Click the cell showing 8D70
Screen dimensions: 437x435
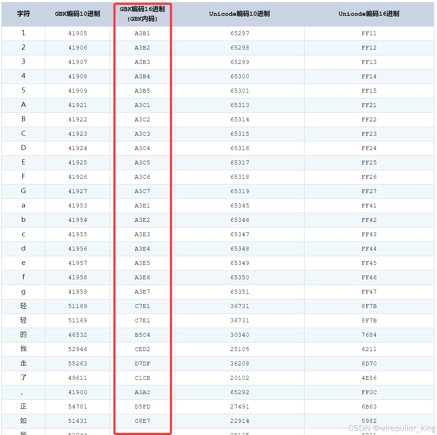point(369,364)
